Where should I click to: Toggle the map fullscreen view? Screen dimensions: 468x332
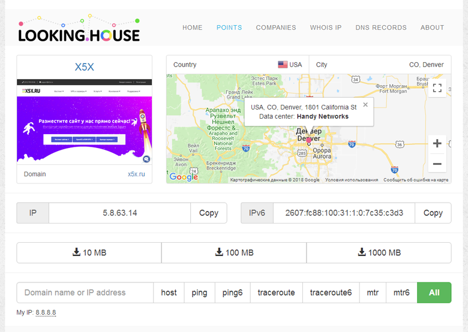(437, 88)
